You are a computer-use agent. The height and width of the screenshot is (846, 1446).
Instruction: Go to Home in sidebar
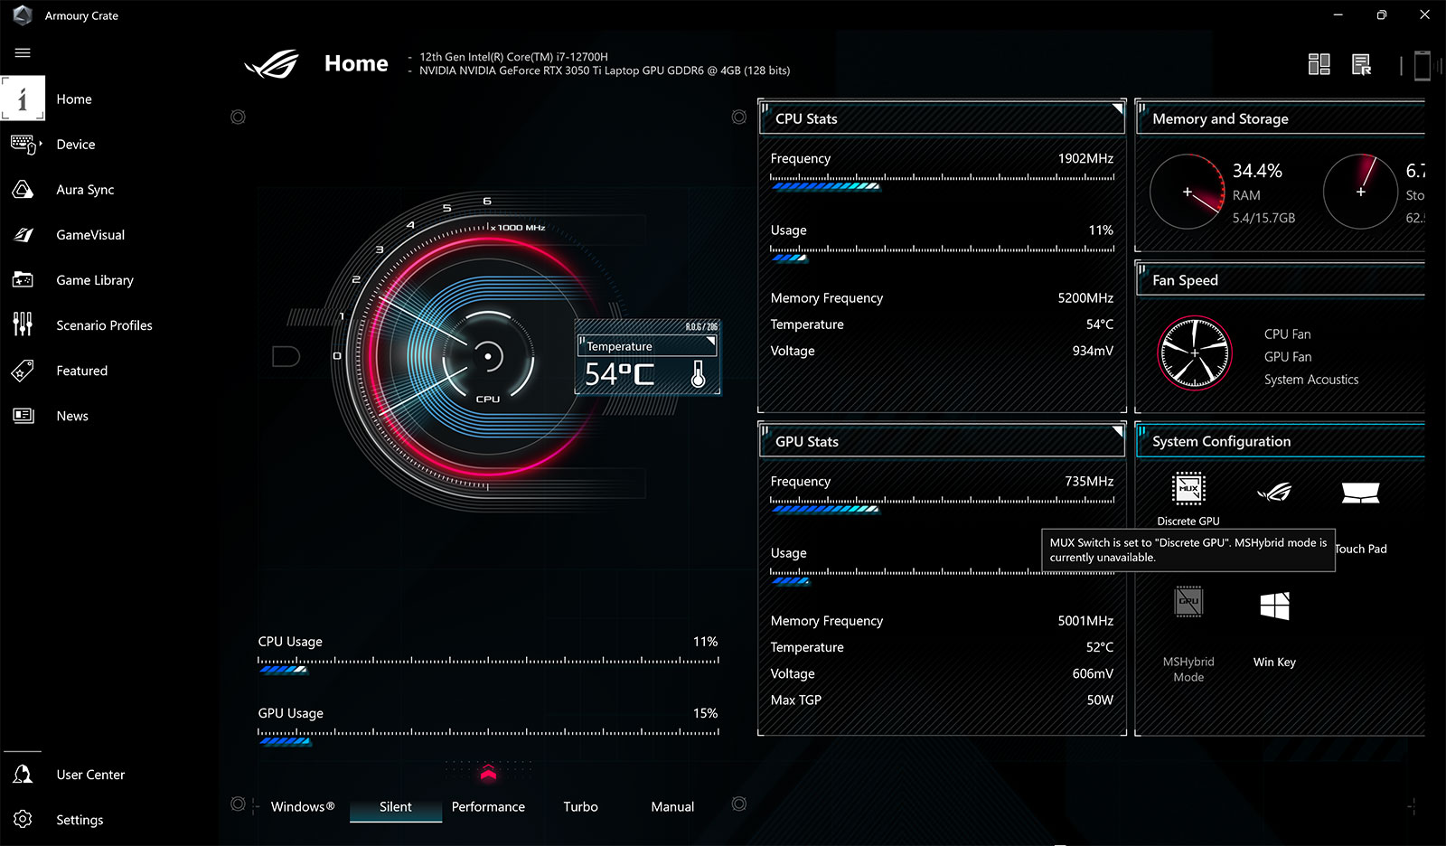(x=74, y=99)
